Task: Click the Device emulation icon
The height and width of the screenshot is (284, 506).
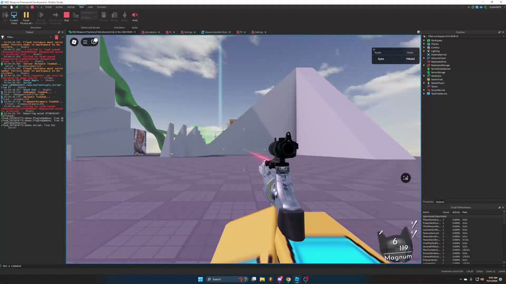Action: click(x=114, y=16)
